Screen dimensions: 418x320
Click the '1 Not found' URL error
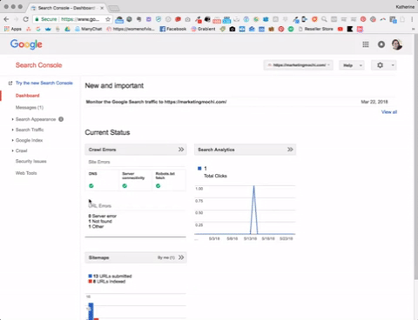(100, 221)
